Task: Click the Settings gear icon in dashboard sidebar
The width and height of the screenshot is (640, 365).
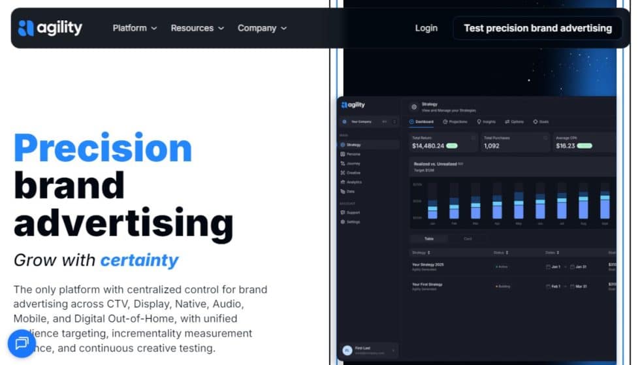Action: coord(343,222)
